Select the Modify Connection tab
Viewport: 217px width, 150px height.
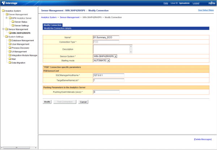[x=52, y=25]
